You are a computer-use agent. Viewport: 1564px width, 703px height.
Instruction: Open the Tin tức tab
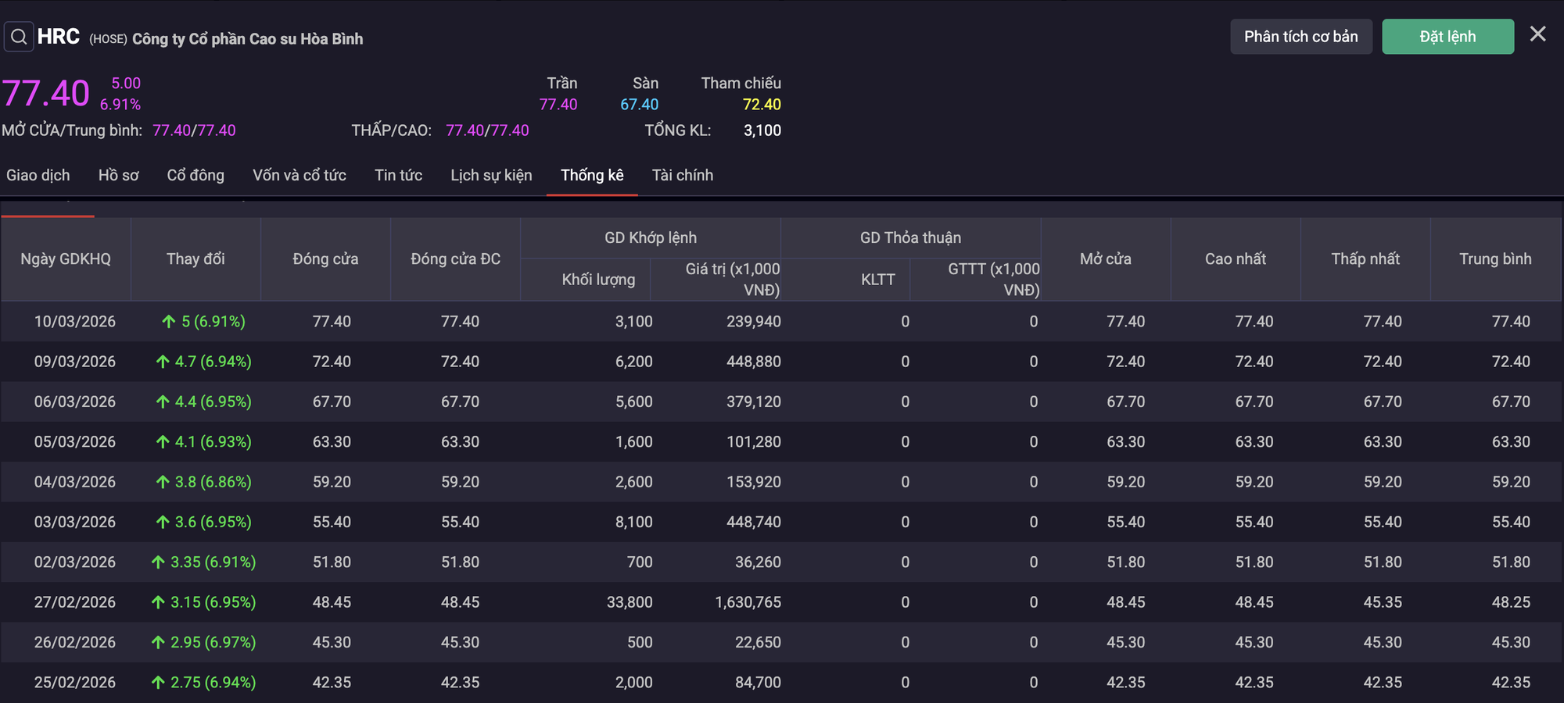tap(398, 175)
